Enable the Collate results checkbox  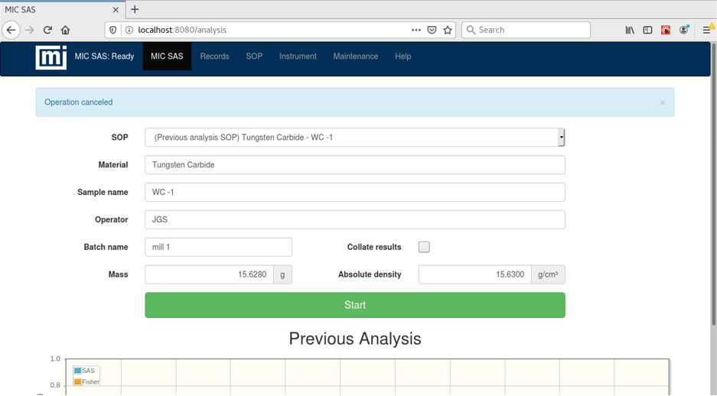click(x=424, y=247)
